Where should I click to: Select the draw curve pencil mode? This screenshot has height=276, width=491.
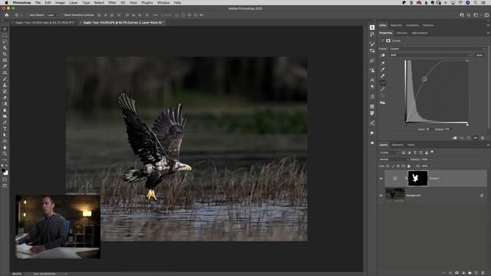pos(383,90)
